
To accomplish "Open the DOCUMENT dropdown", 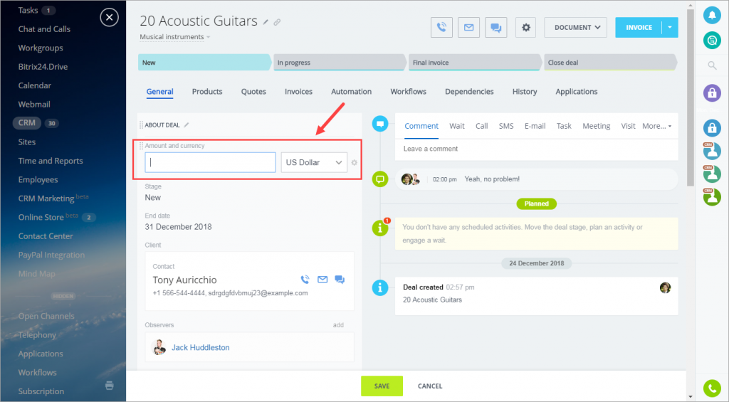I will click(575, 28).
